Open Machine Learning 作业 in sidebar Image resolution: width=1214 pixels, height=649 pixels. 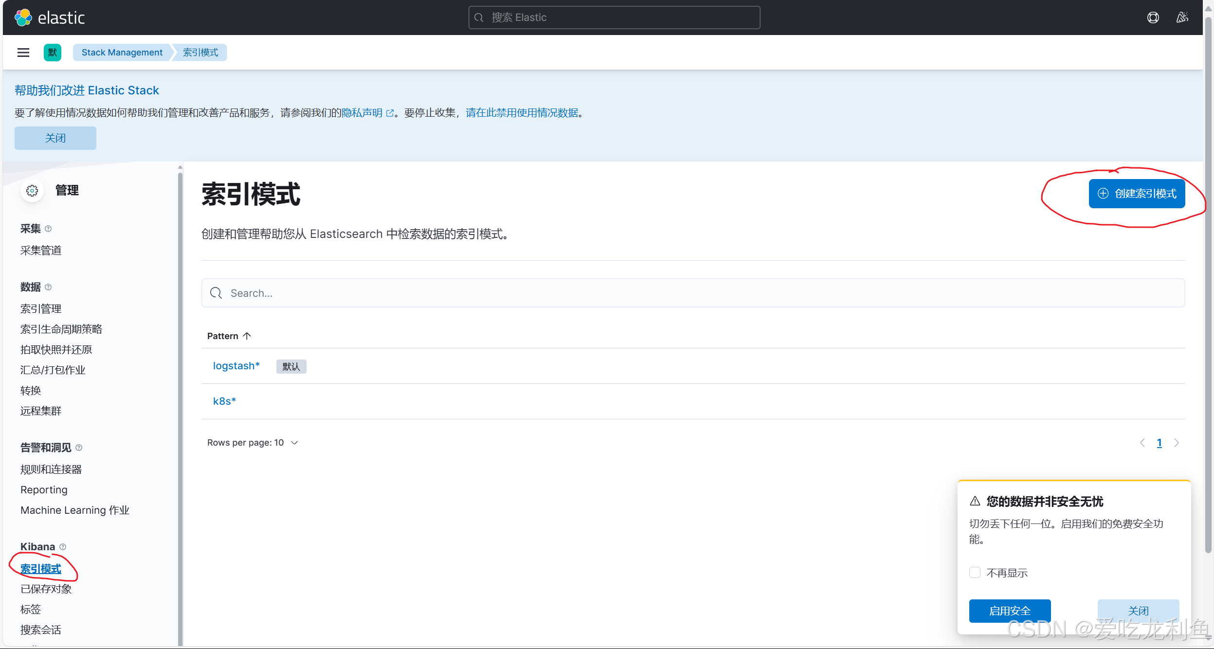[x=75, y=510]
